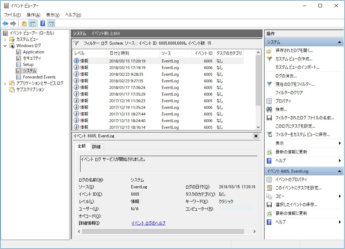Collapse the システム actions section header arrow

[x=339, y=42]
